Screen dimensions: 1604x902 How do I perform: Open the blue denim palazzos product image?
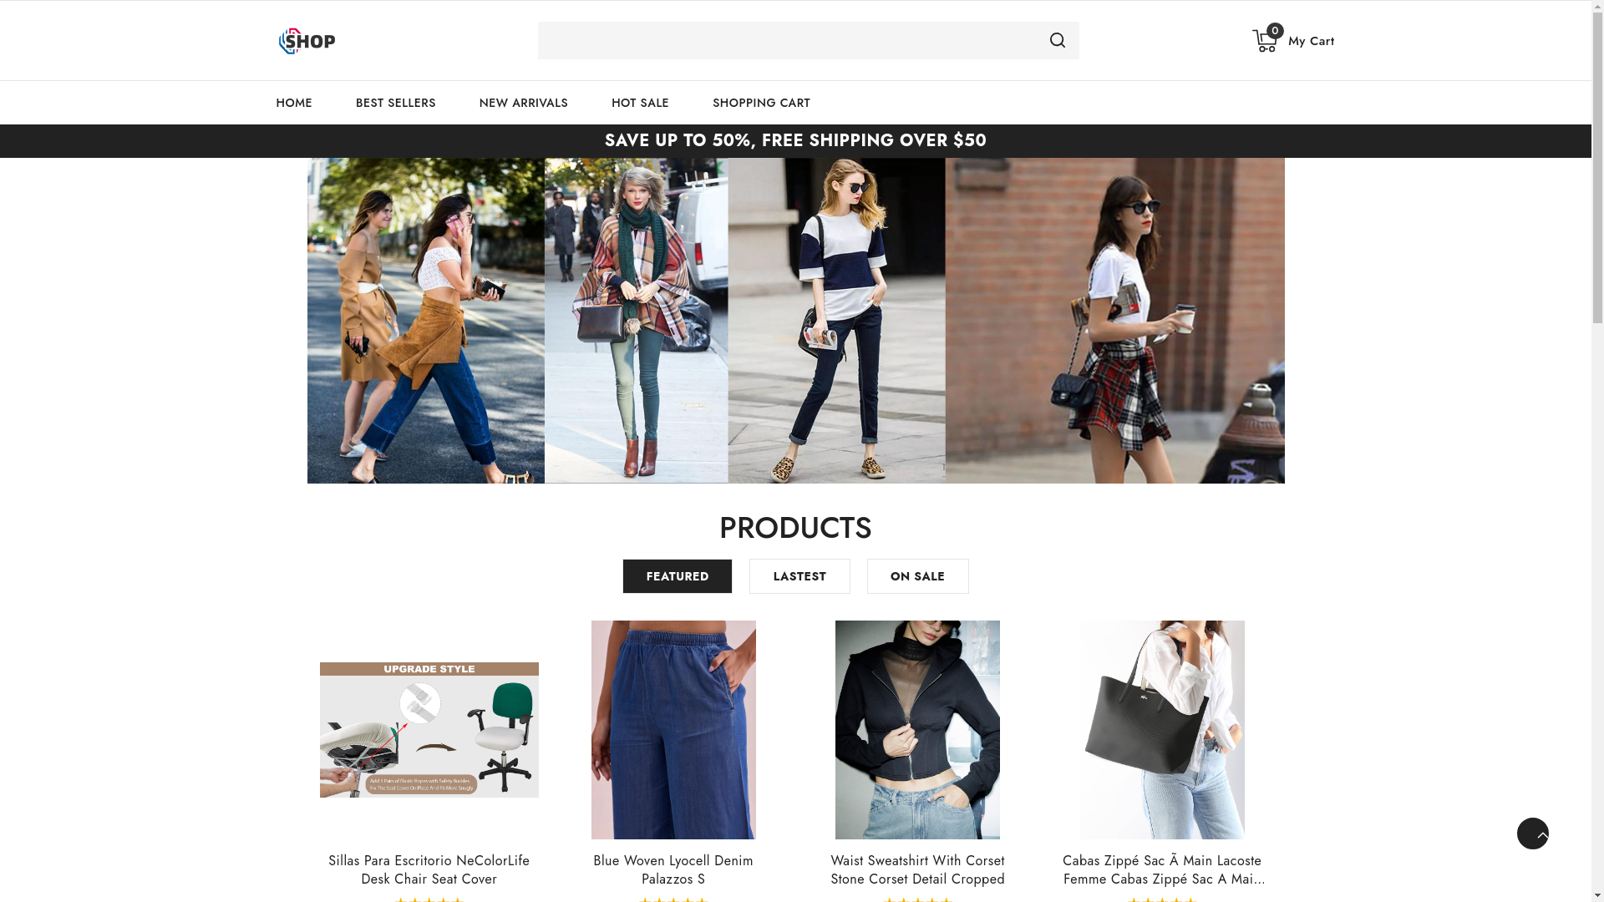(673, 730)
